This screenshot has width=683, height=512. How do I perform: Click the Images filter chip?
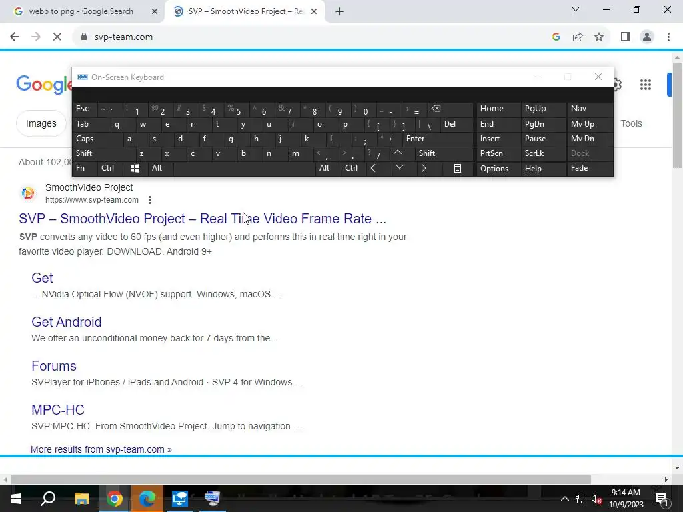point(41,123)
